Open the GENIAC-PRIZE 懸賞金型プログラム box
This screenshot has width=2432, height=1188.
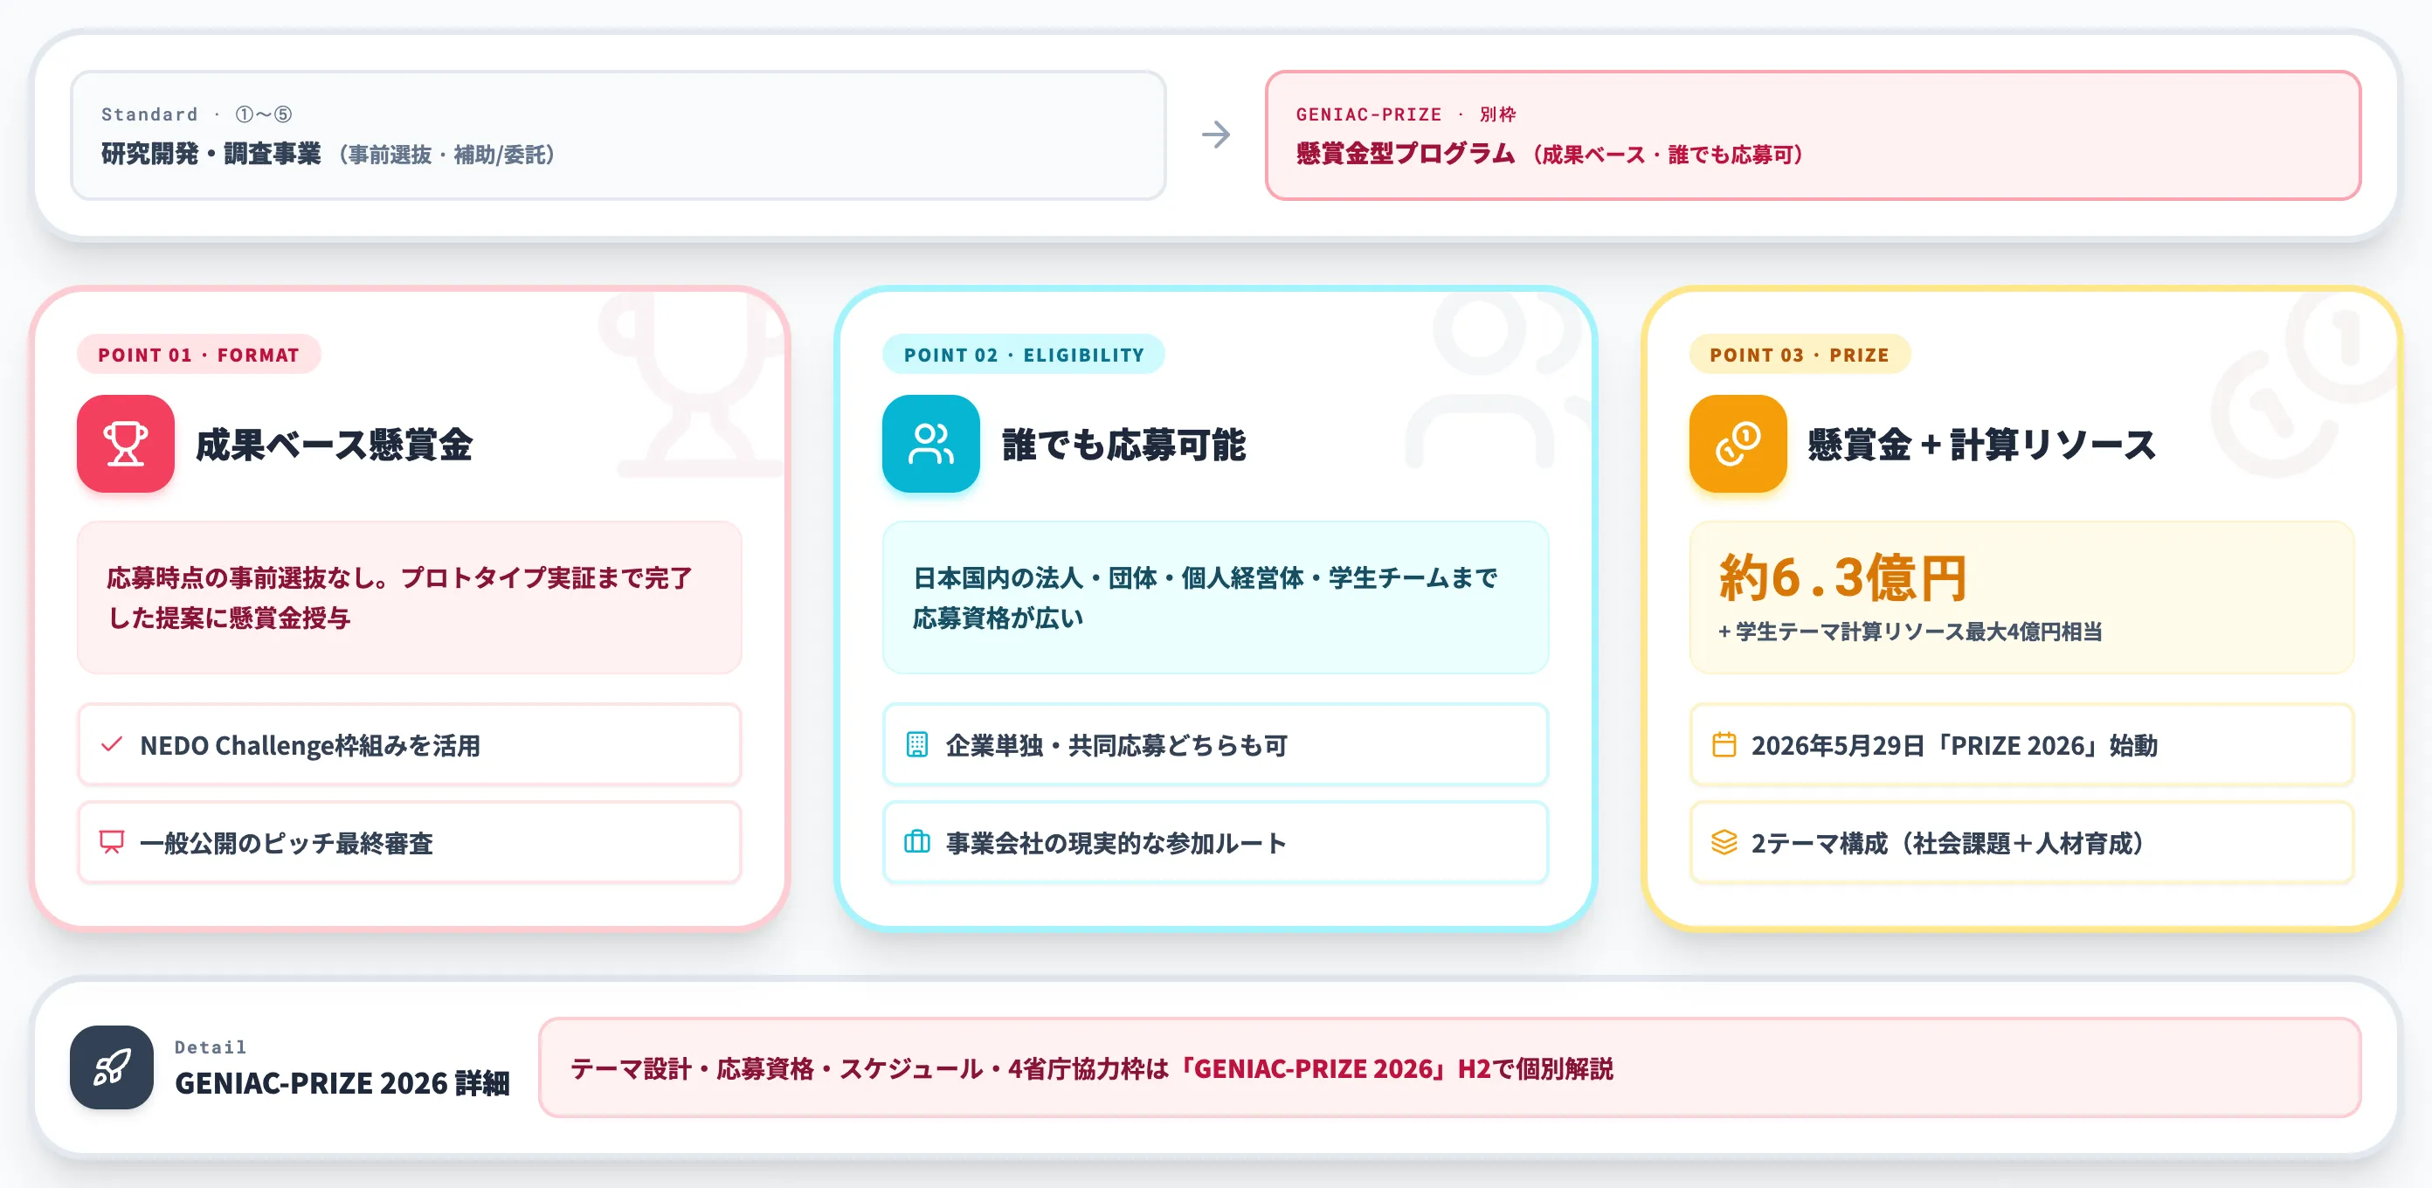point(1813,135)
